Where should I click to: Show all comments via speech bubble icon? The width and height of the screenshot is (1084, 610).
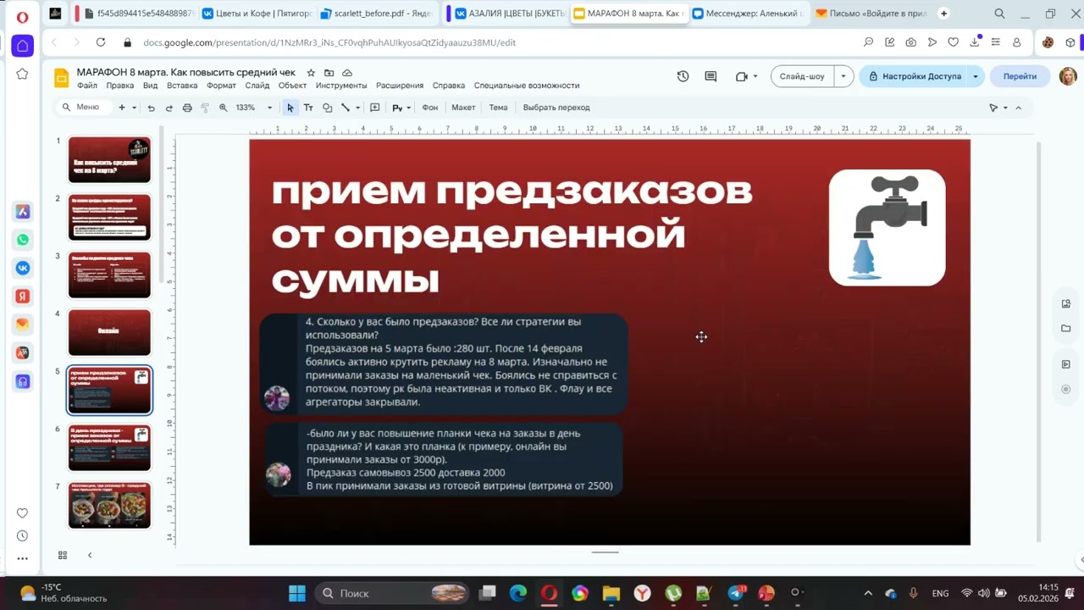tap(711, 76)
